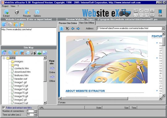Select the last layout icon in the bottom row
Viewport: 167px width, 118px height.
click(152, 15)
